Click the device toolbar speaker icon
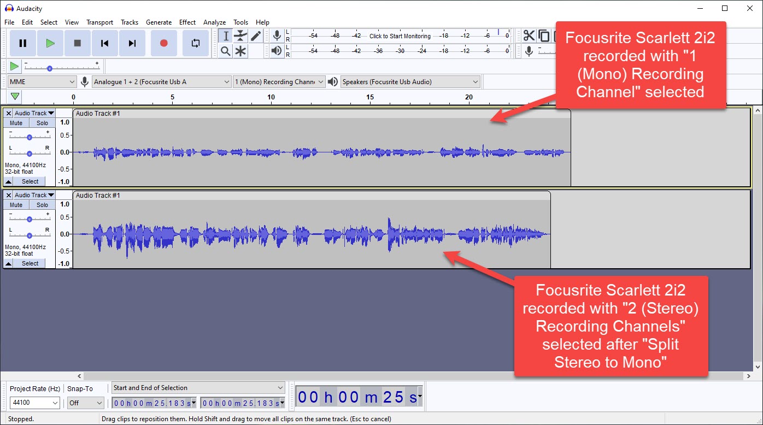This screenshot has height=425, width=763. pos(333,82)
